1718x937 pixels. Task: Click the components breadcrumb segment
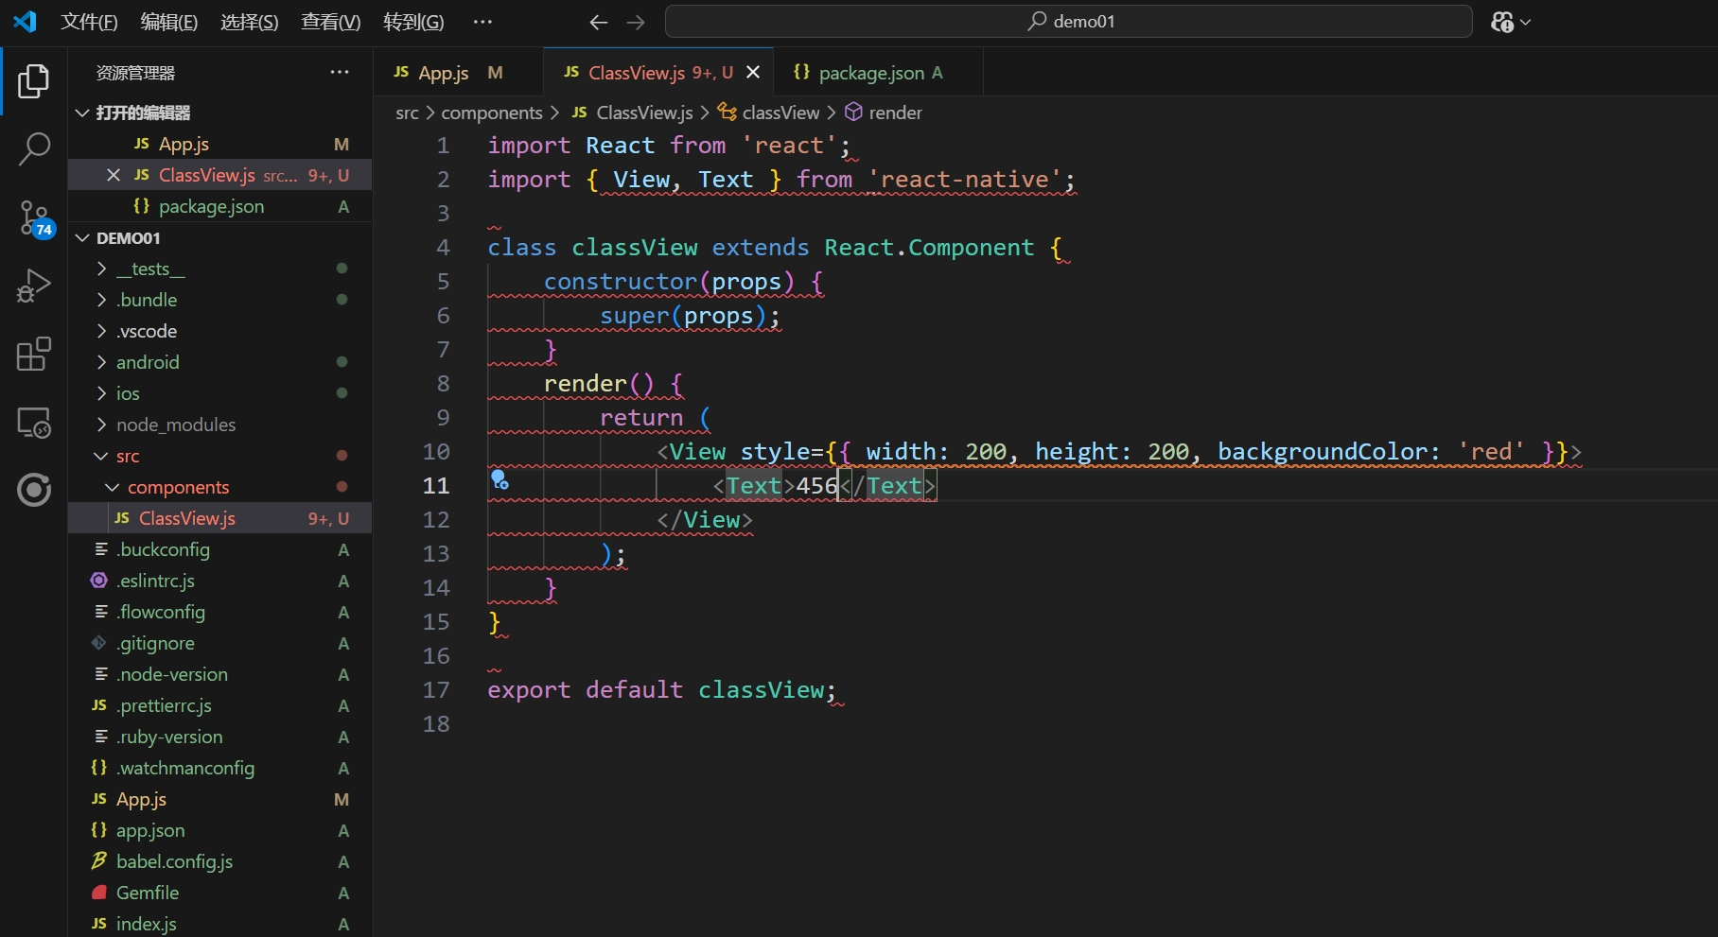[492, 113]
